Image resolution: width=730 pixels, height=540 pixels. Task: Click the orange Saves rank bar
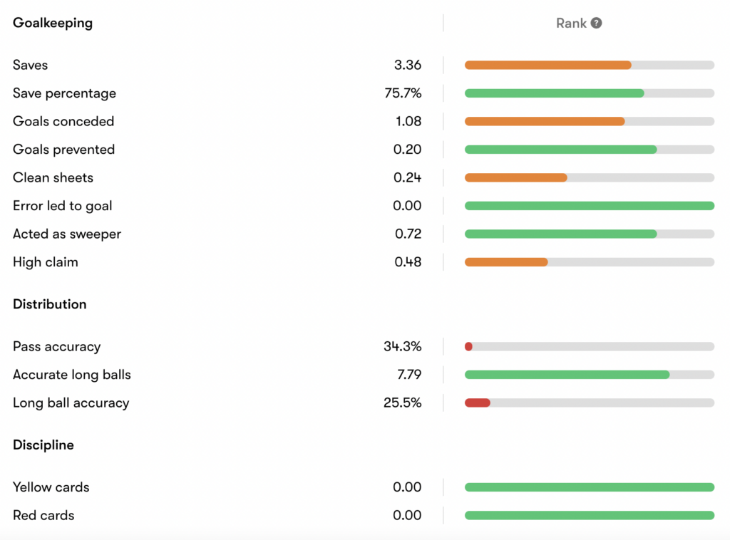click(x=548, y=65)
